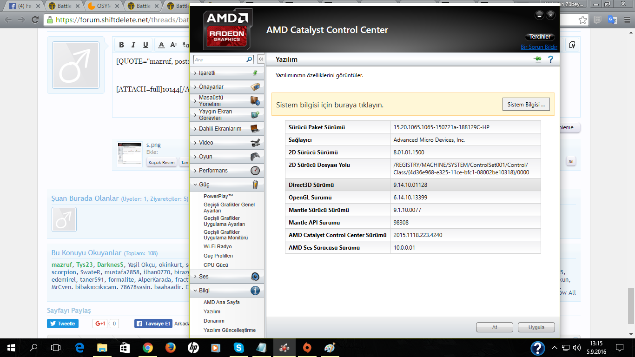Share the page with Tweetle button
635x357 pixels.
click(x=63, y=324)
